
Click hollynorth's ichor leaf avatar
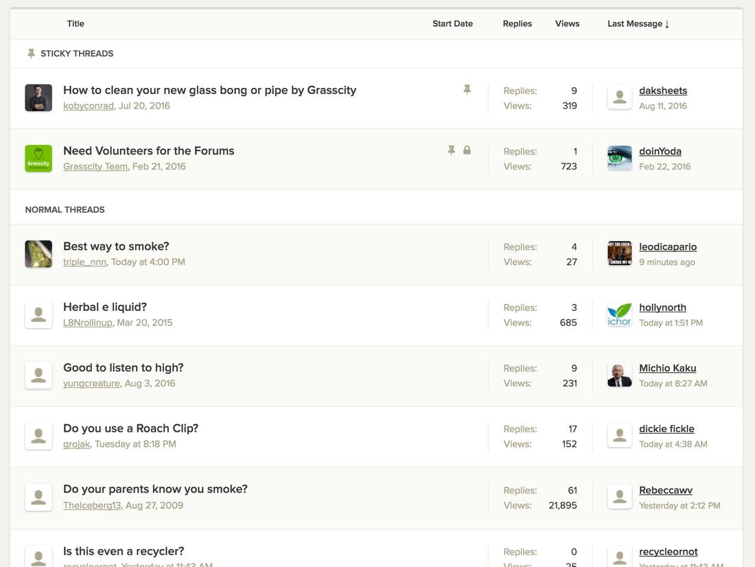coord(619,315)
